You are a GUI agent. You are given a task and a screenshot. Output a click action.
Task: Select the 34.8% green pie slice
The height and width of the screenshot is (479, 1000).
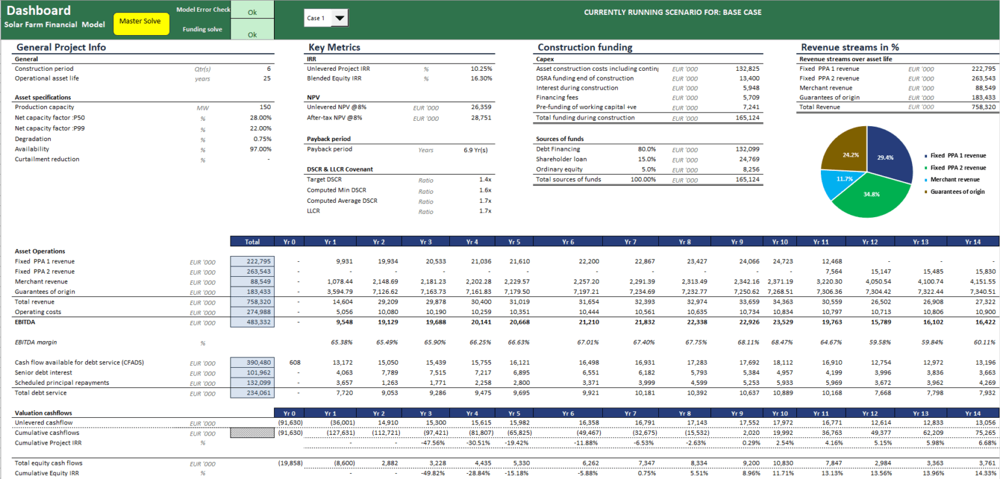(872, 194)
